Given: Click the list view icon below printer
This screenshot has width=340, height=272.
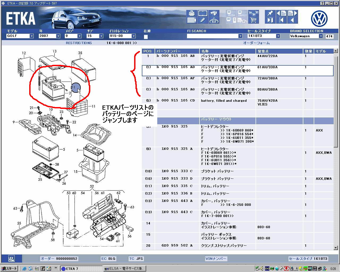Looking at the screenshot, I should tap(192, 20).
